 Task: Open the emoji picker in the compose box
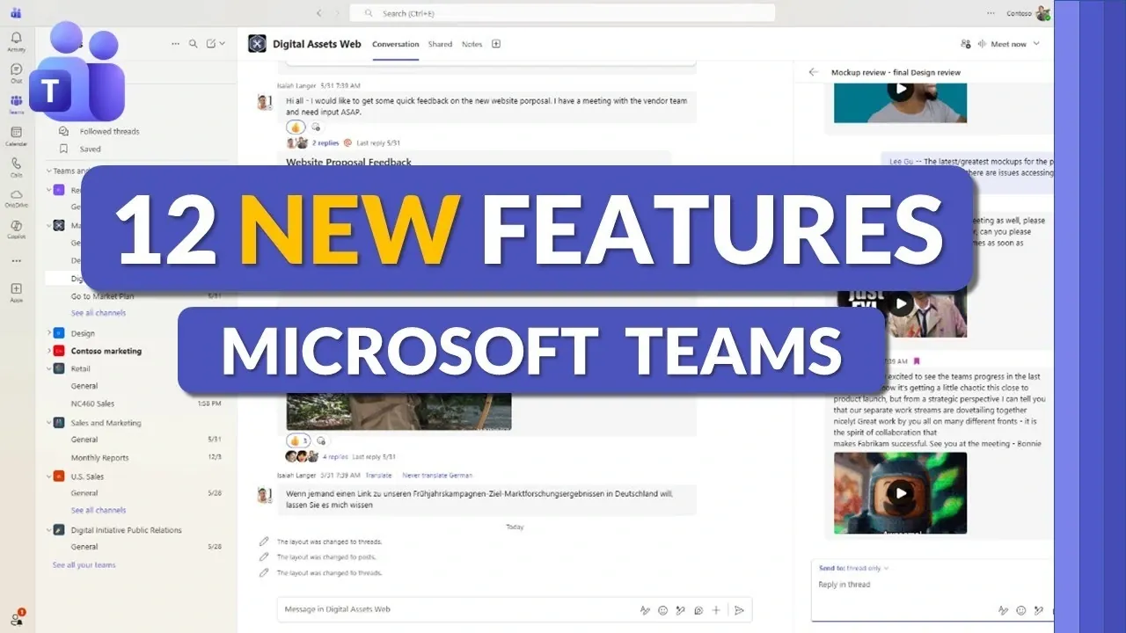click(662, 609)
